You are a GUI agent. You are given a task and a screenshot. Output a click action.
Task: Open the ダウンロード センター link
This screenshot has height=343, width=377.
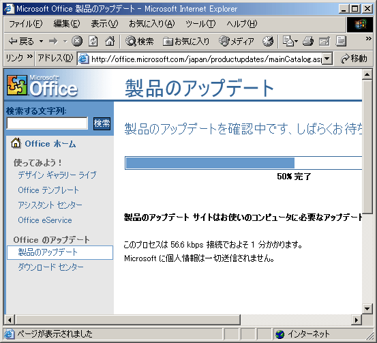50,267
